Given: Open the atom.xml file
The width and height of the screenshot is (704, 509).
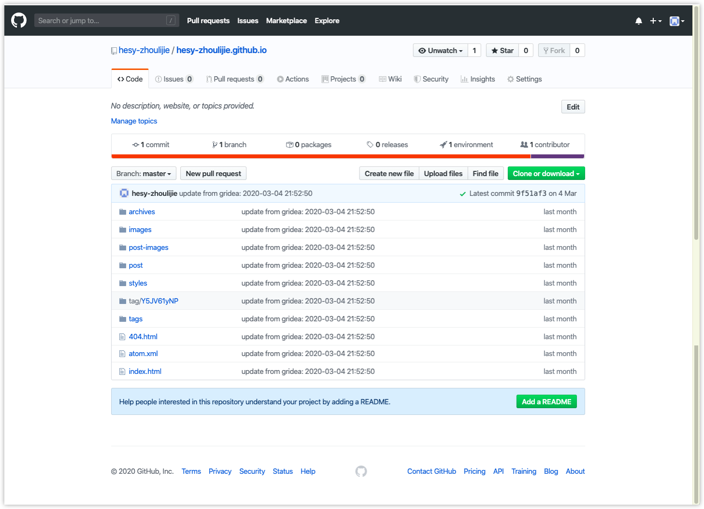Looking at the screenshot, I should [143, 354].
